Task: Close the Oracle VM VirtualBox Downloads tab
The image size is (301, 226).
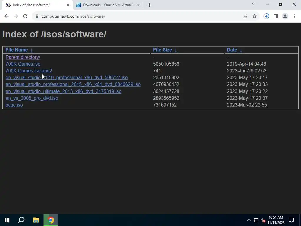Action: [138, 5]
